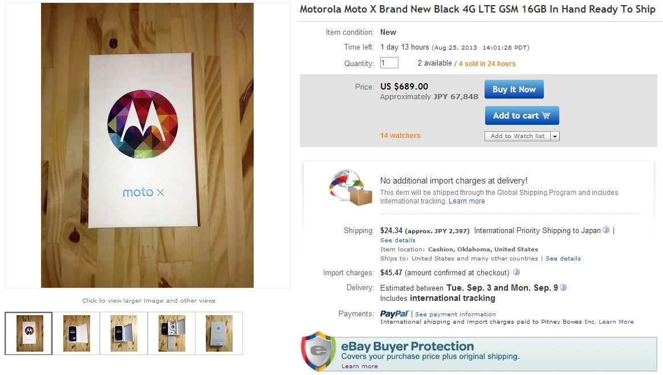This screenshot has height=375, width=663.
Task: Click Add to Watch list button
Action: pyautogui.click(x=518, y=136)
